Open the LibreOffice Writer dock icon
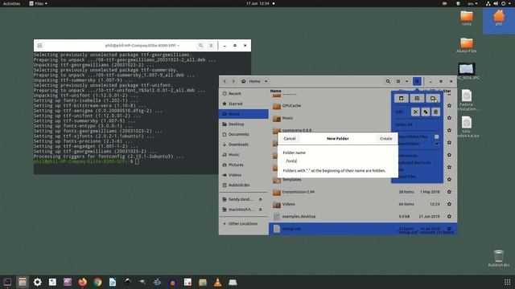Image resolution: width=515 pixels, height=289 pixels. click(113, 282)
